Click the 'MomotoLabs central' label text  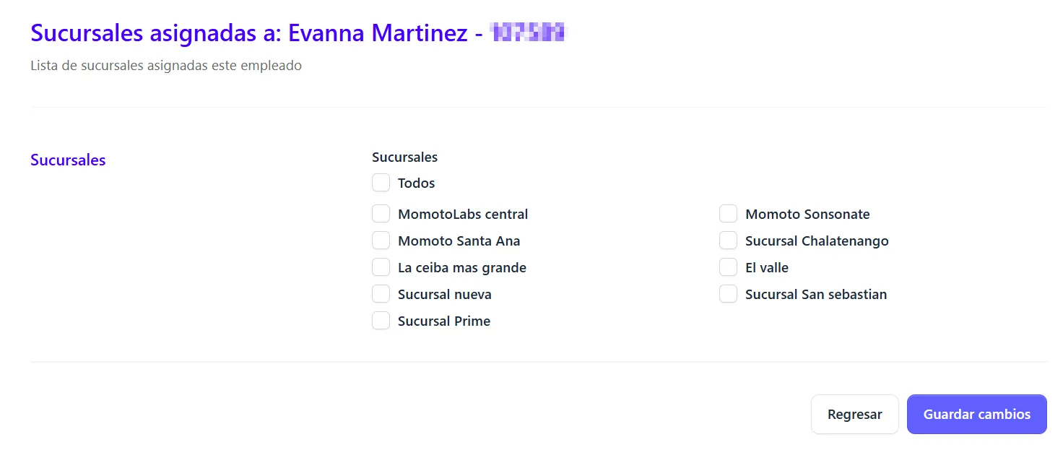point(463,215)
